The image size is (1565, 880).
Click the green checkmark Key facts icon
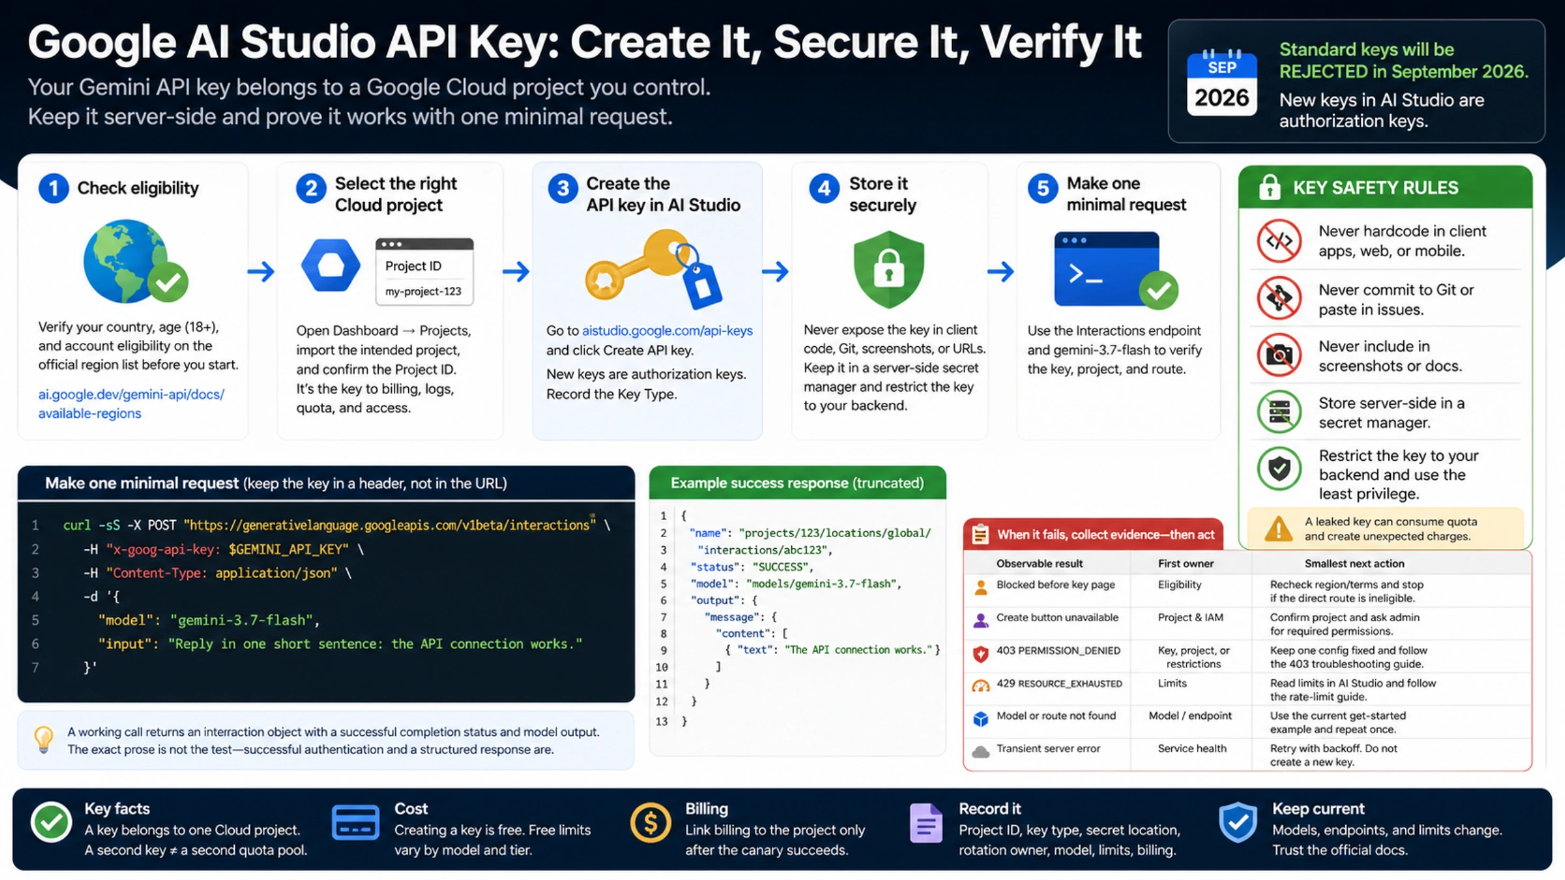pos(51,823)
